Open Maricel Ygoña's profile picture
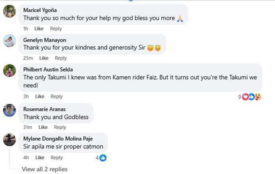Image resolution: width=275 pixels, height=174 pixels. pyautogui.click(x=9, y=12)
